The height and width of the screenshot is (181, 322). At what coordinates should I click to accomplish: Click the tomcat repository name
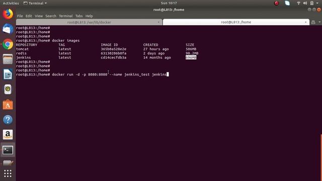coord(22,49)
